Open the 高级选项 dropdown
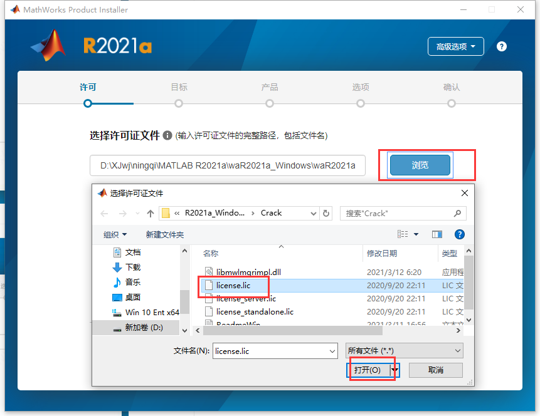Viewport: 540px width, 416px height. click(455, 46)
